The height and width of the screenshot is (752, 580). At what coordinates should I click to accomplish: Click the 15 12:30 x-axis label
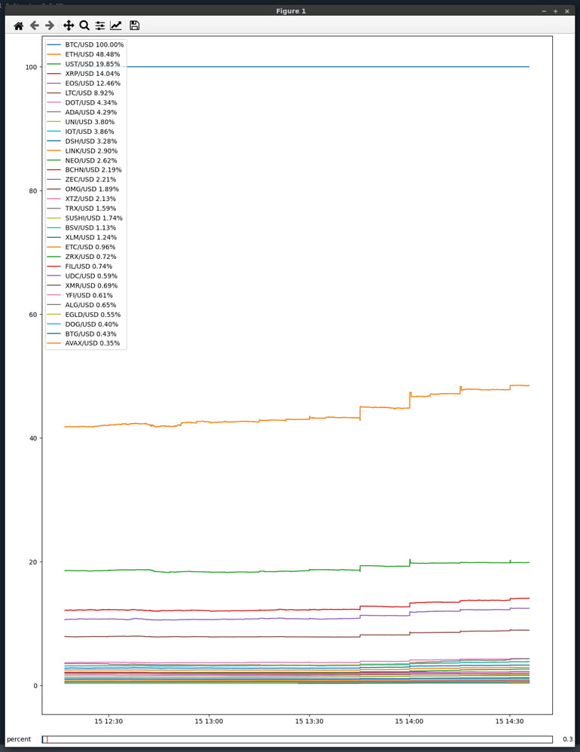pyautogui.click(x=108, y=721)
